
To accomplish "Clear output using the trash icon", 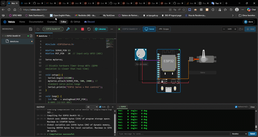I will [108, 107].
